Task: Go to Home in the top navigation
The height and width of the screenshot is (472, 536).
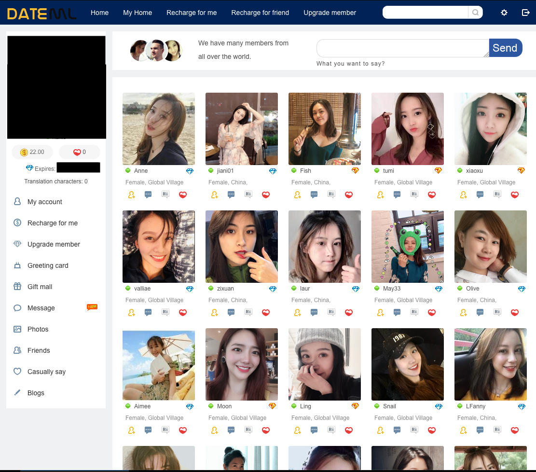Action: point(99,13)
